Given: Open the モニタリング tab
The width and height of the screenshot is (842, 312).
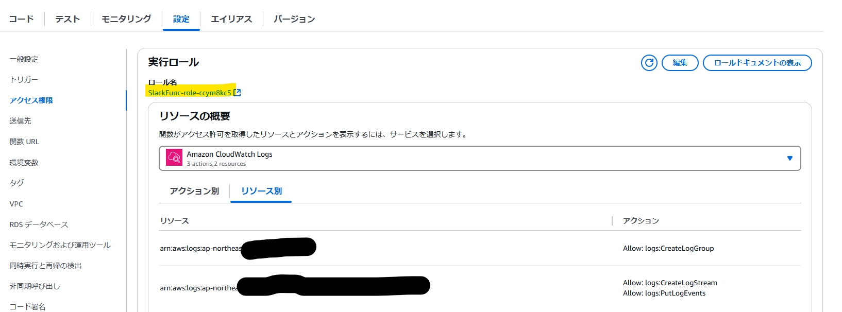Looking at the screenshot, I should [x=125, y=19].
